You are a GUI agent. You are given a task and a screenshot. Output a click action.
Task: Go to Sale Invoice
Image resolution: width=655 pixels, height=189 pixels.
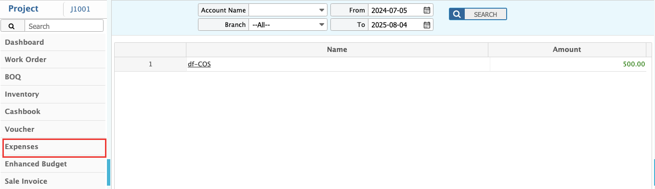click(x=53, y=181)
